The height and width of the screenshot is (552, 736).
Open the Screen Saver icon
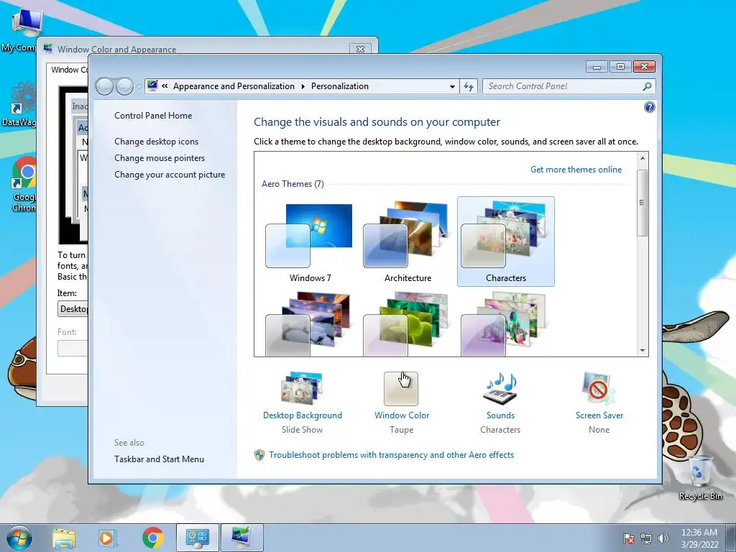(599, 388)
